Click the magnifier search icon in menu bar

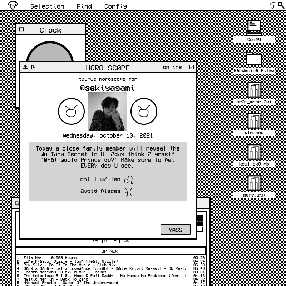[x=281, y=5]
